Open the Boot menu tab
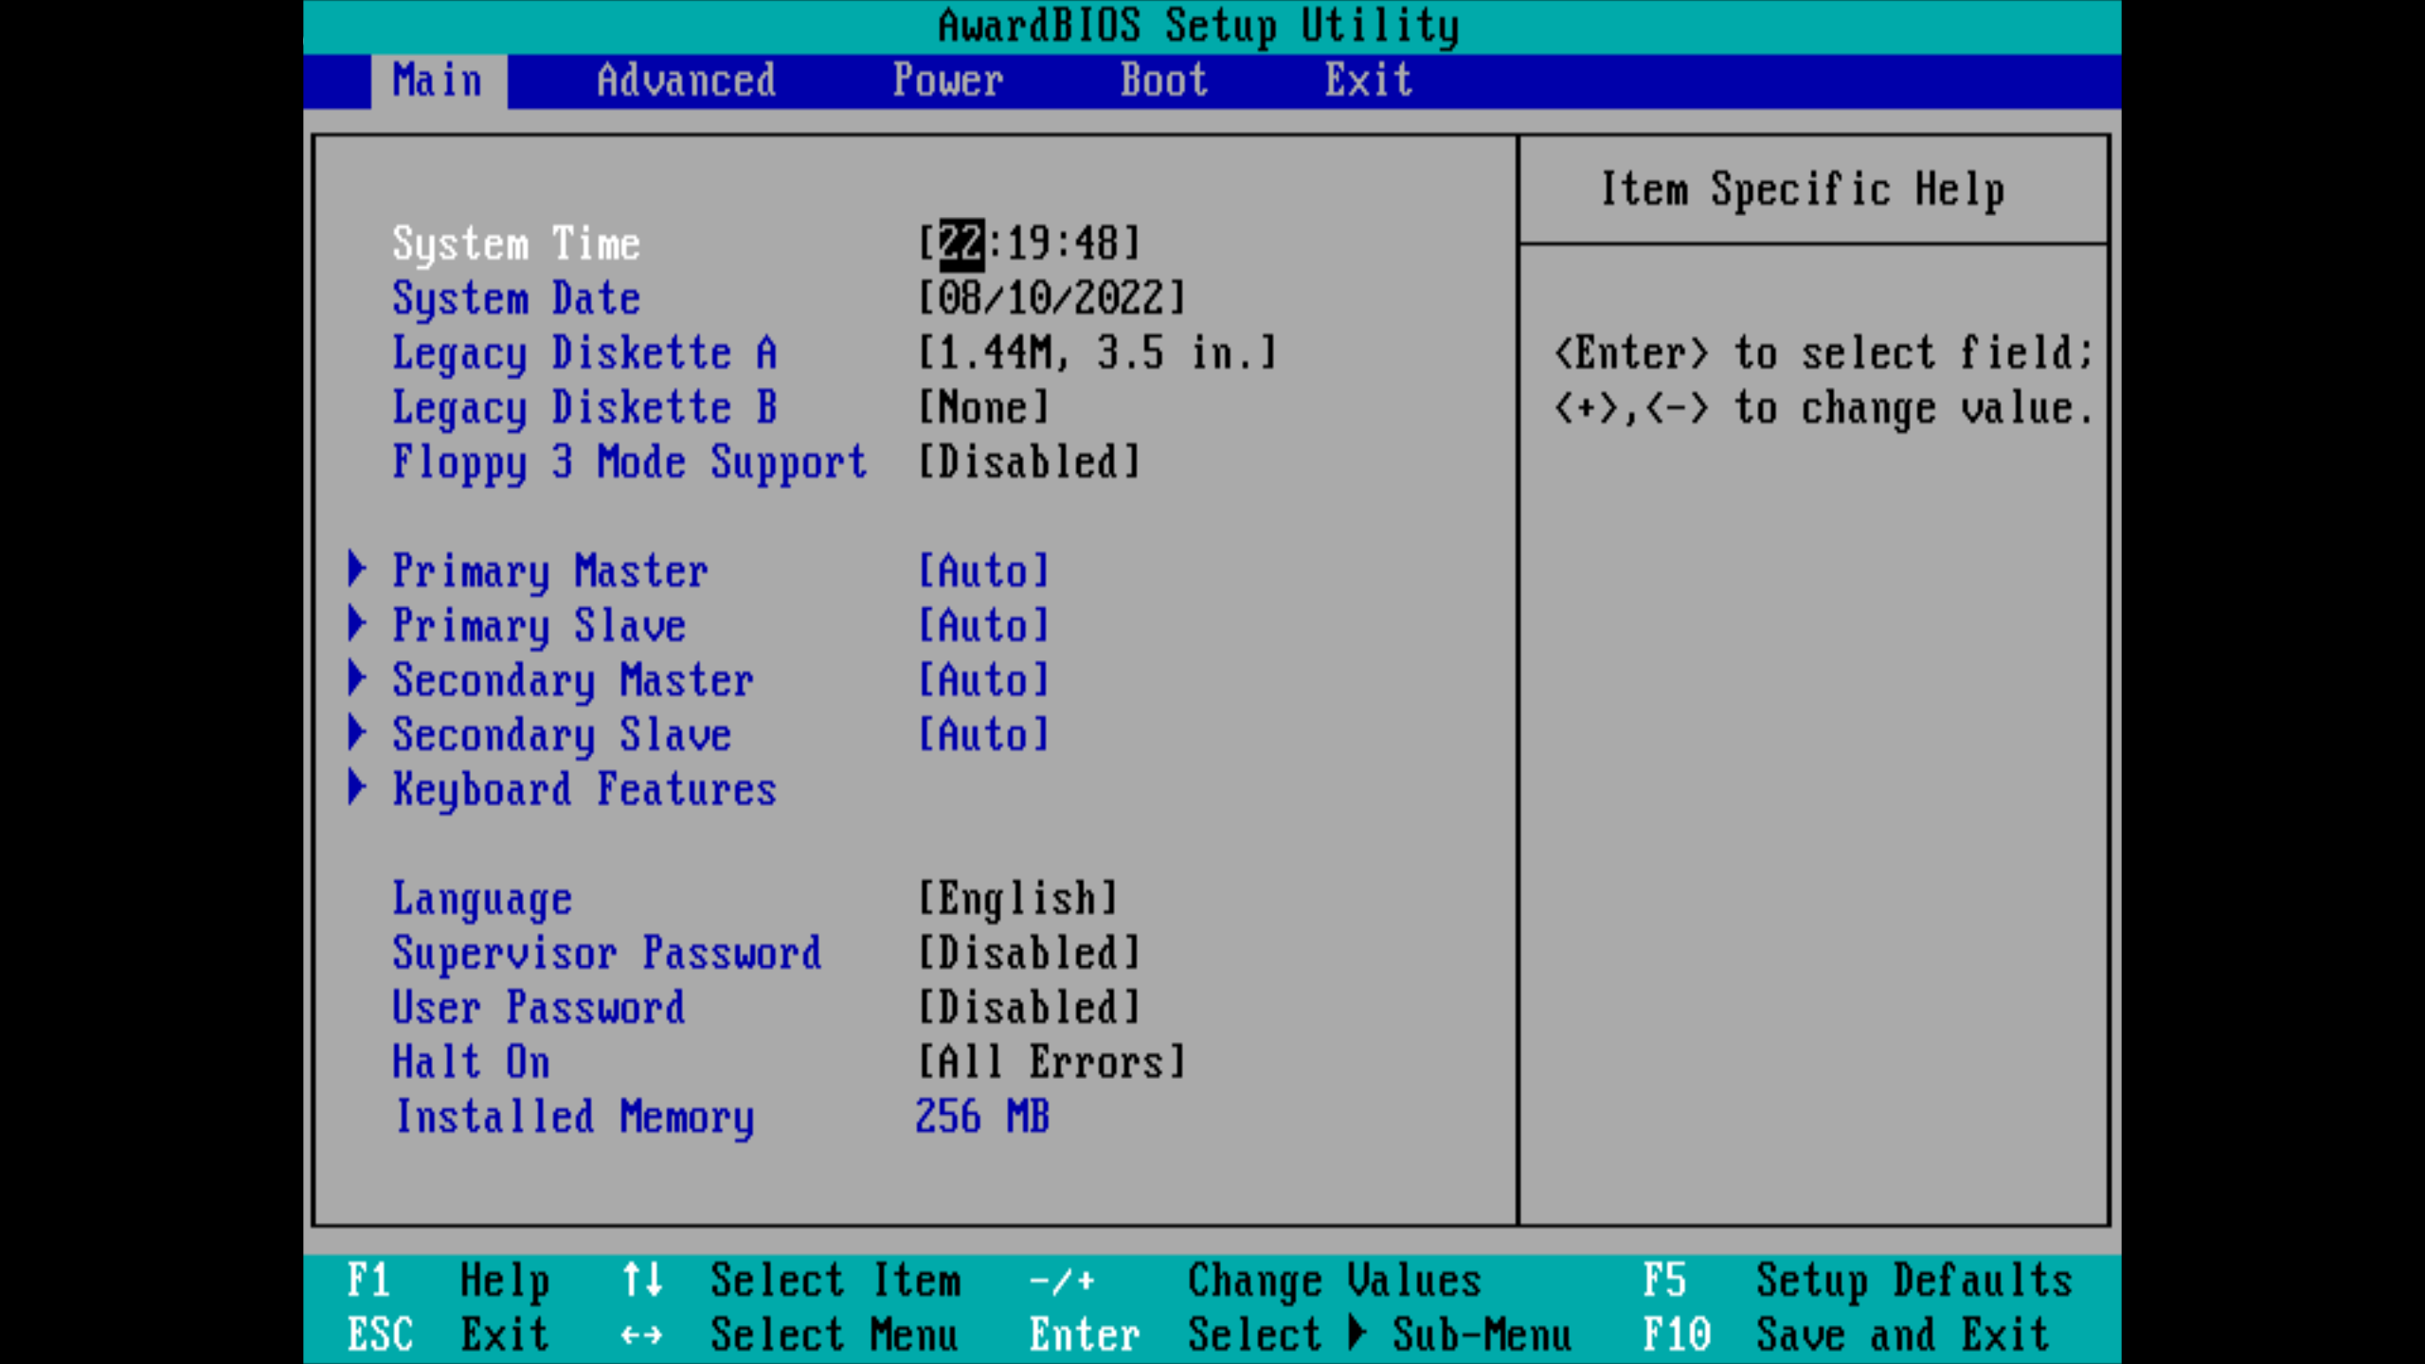2425x1364 pixels. pyautogui.click(x=1163, y=81)
